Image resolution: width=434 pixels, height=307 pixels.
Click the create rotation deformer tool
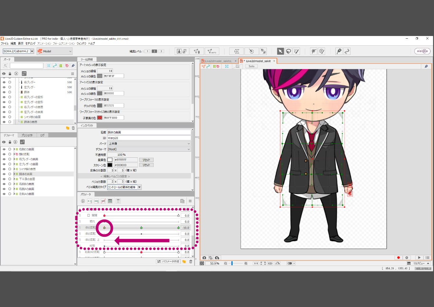[x=251, y=51]
